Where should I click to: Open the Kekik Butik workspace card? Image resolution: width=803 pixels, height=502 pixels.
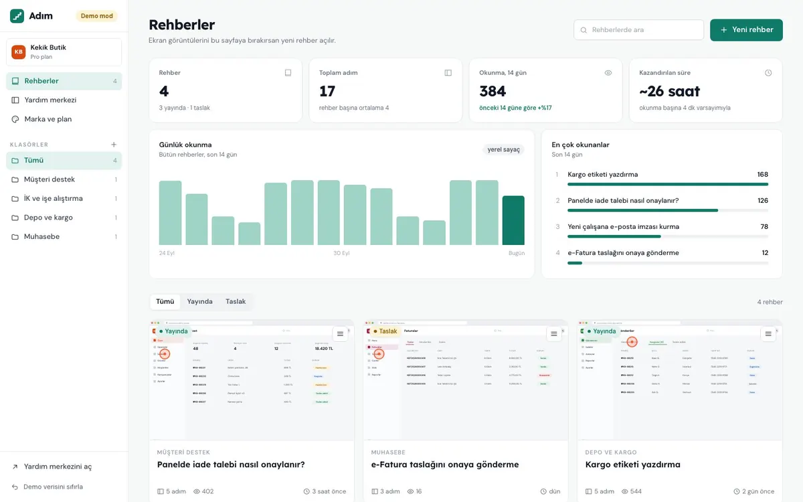coord(64,52)
